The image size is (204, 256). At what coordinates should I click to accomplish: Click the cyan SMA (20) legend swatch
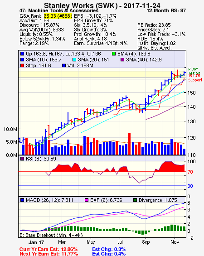pos(74,60)
